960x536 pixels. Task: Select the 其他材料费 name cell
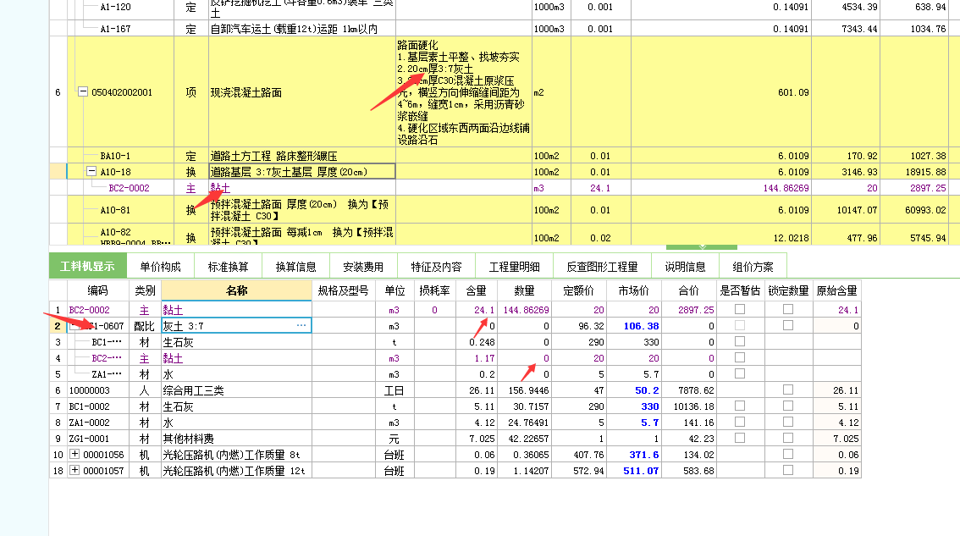pyautogui.click(x=236, y=439)
